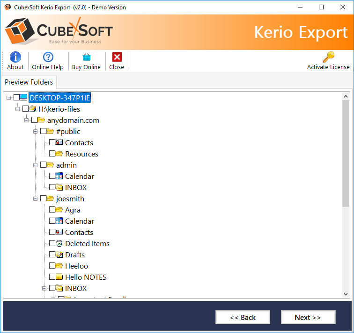Click the Contacts card icon under #public

tap(59, 142)
